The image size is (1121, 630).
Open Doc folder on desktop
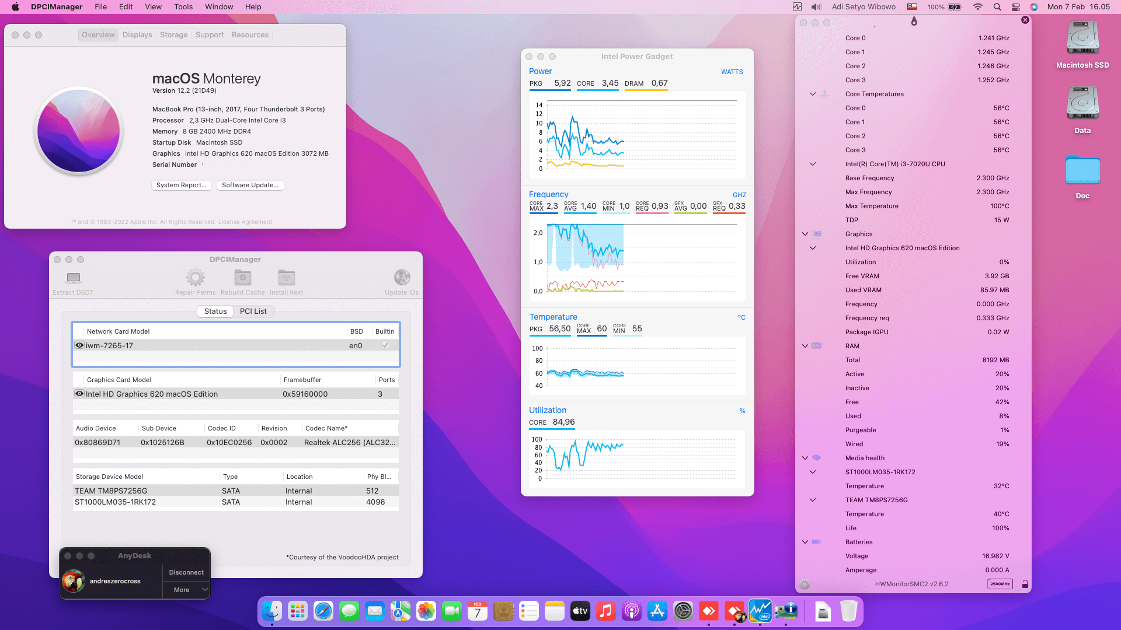point(1082,177)
